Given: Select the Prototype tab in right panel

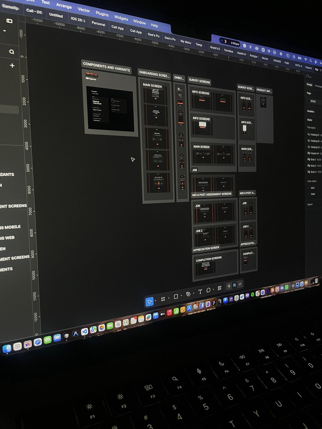Looking at the screenshot, I should 318,86.
